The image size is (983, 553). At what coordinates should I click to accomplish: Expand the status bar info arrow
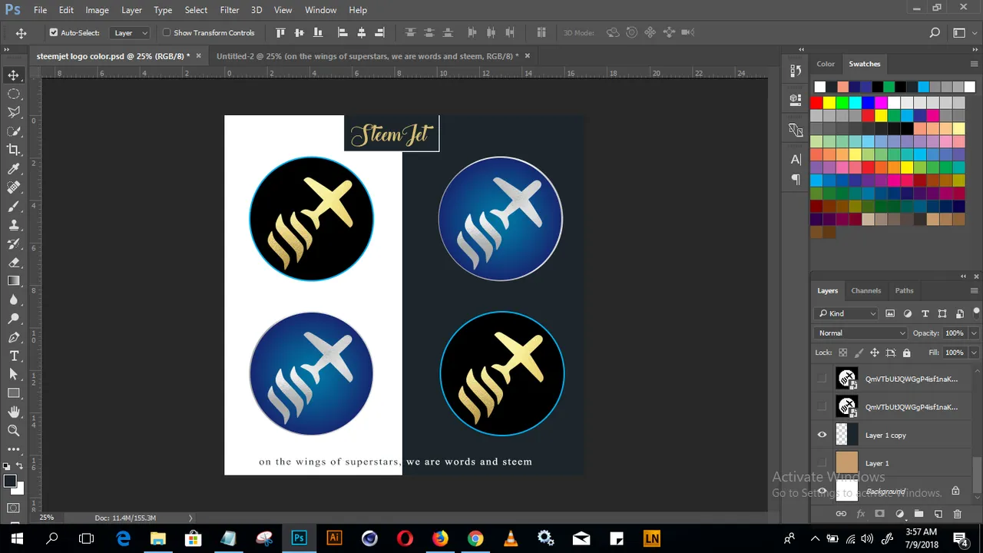(x=190, y=518)
